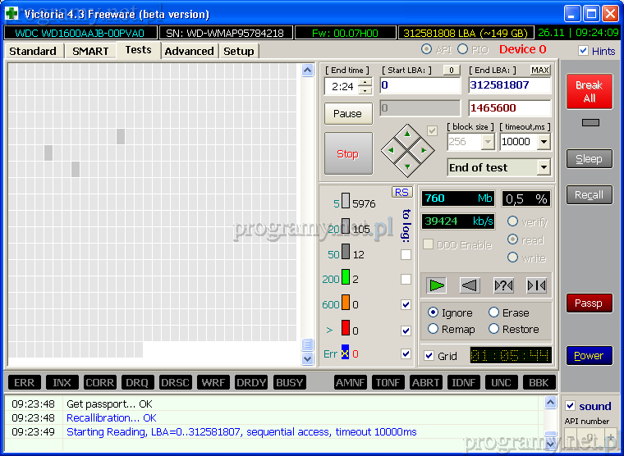Disable the sound checkbox
The height and width of the screenshot is (456, 624).
571,406
